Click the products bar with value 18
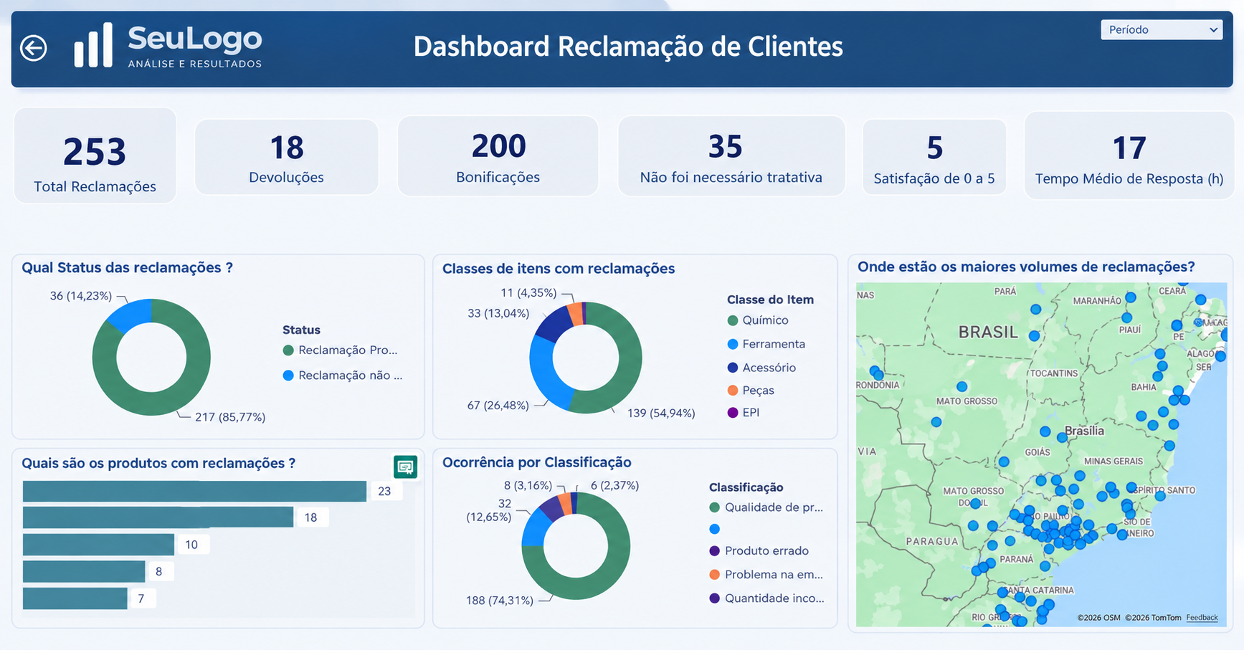The width and height of the screenshot is (1244, 650). [x=158, y=517]
